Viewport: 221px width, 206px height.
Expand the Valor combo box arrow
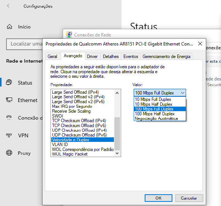[x=183, y=93]
